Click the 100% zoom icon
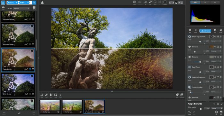This screenshot has width=224, height=116. 155,3
